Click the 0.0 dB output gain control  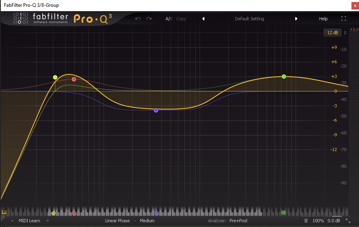pos(333,221)
